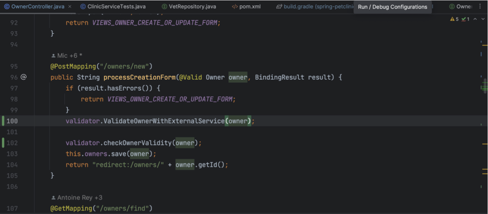Click the green change marker at line 102
The width and height of the screenshot is (488, 214).
(x=3, y=143)
